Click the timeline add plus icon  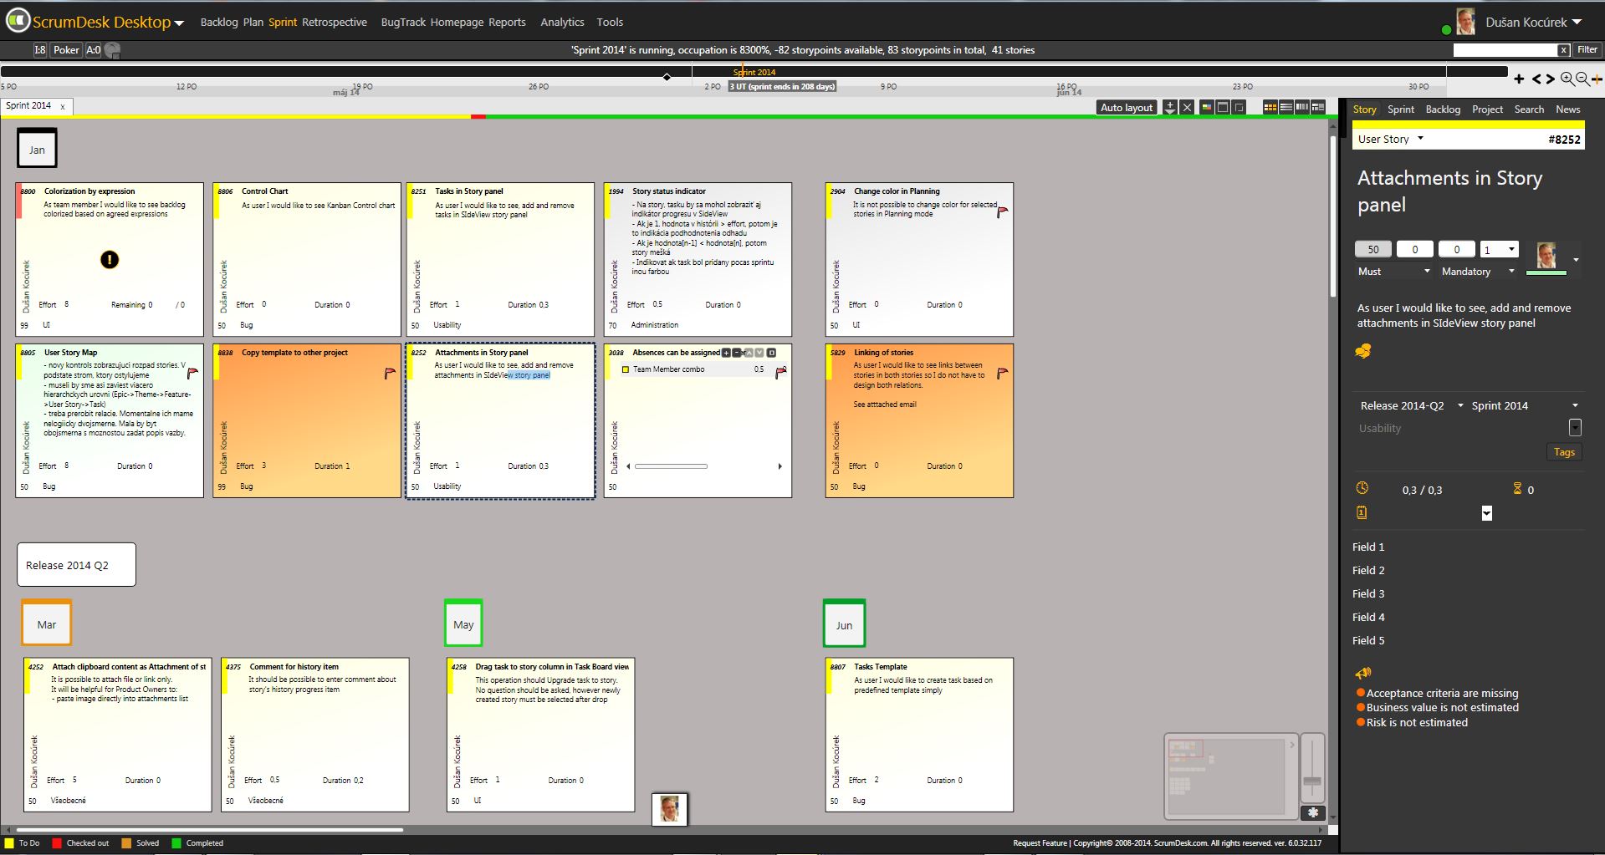point(1519,79)
